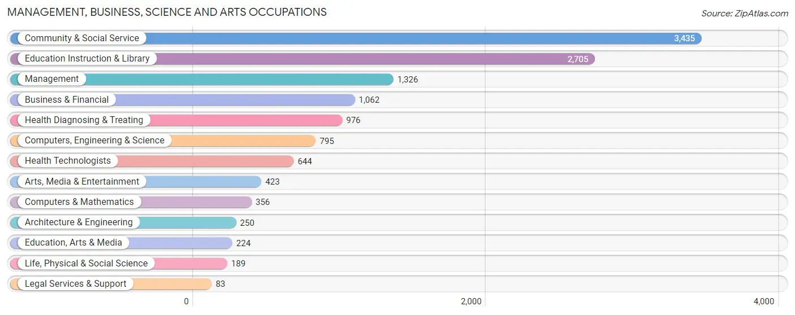Select Computers, Engineering & Science label
This screenshot has height=315, width=795.
pyautogui.click(x=94, y=141)
